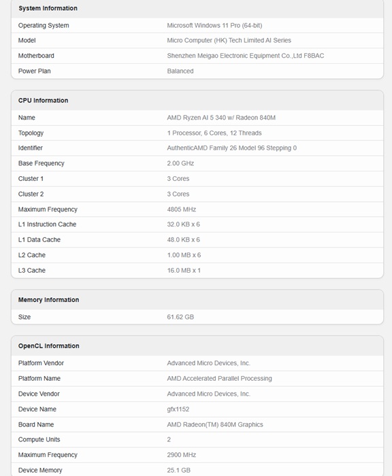Image resolution: width=392 pixels, height=476 pixels.
Task: Select 'Microsoft Windows 11 Pro (64-bit)' value
Action: click(x=214, y=26)
